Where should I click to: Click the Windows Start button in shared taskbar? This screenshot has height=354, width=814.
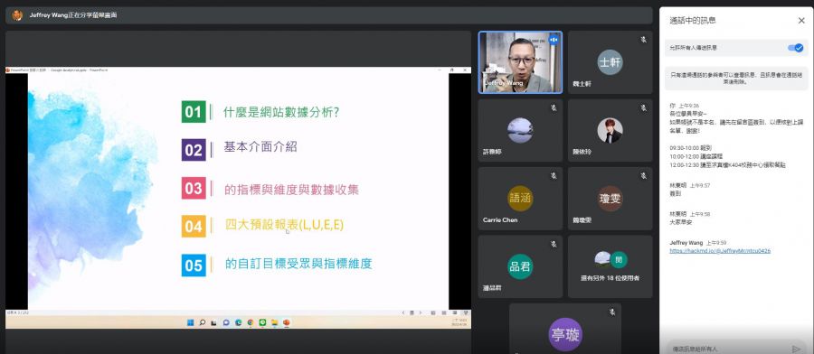[191, 322]
